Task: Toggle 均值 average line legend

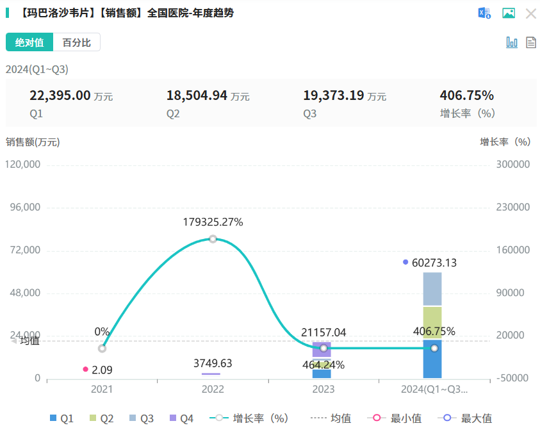Action: tap(331, 418)
